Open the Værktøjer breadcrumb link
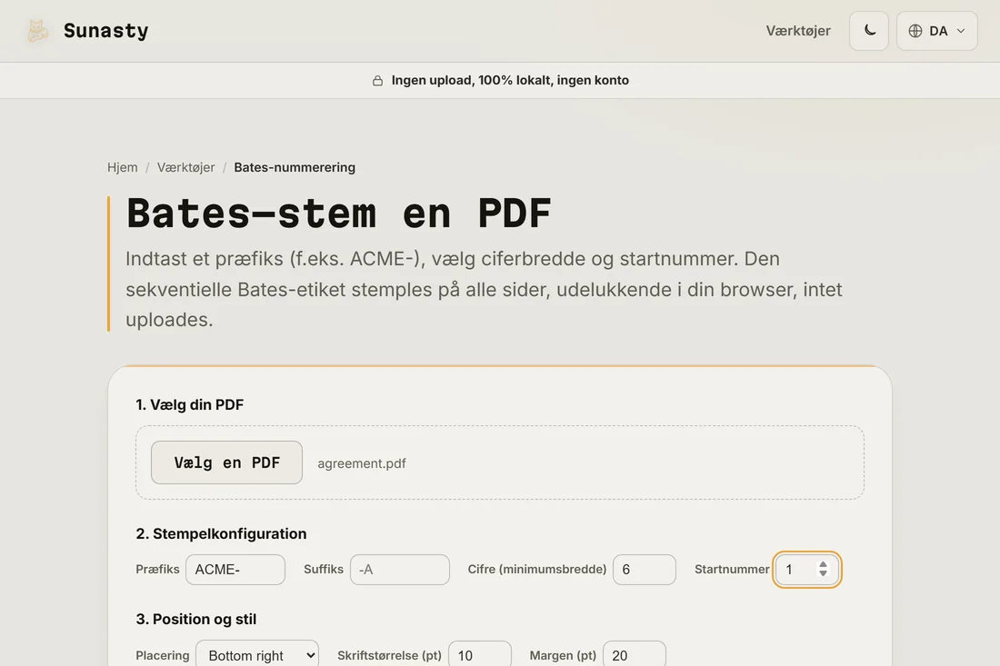The image size is (1000, 666). [185, 167]
